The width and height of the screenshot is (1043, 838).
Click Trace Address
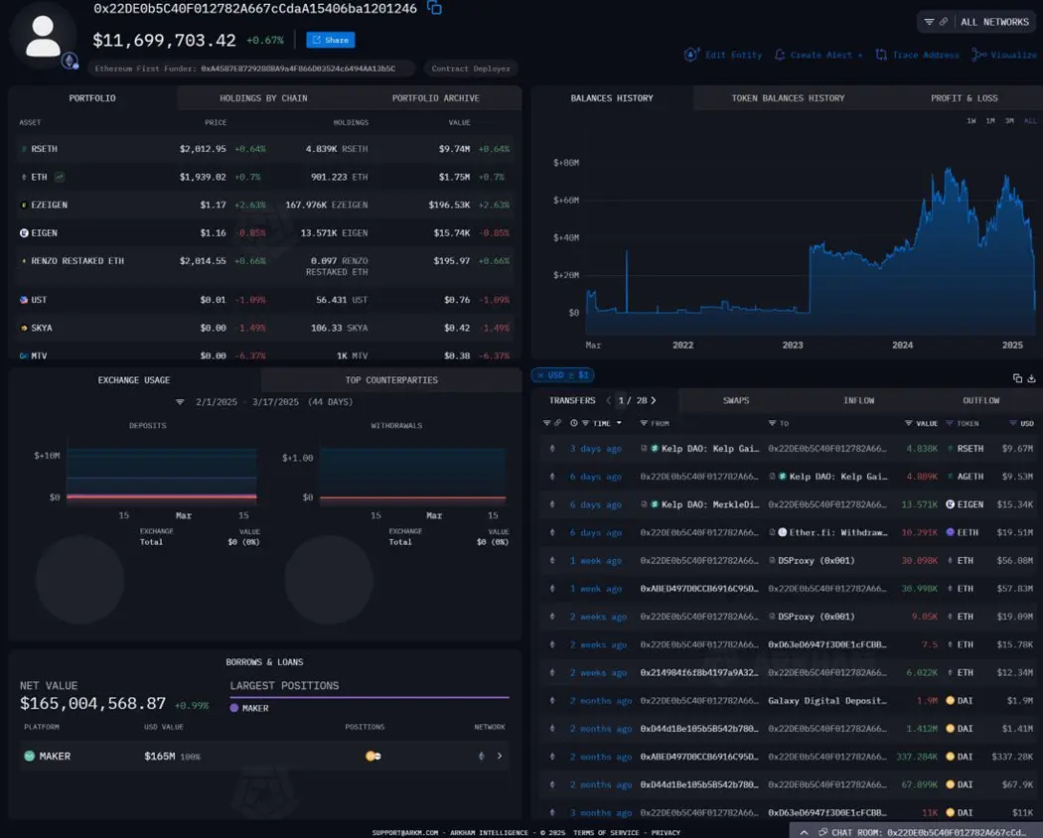[917, 56]
